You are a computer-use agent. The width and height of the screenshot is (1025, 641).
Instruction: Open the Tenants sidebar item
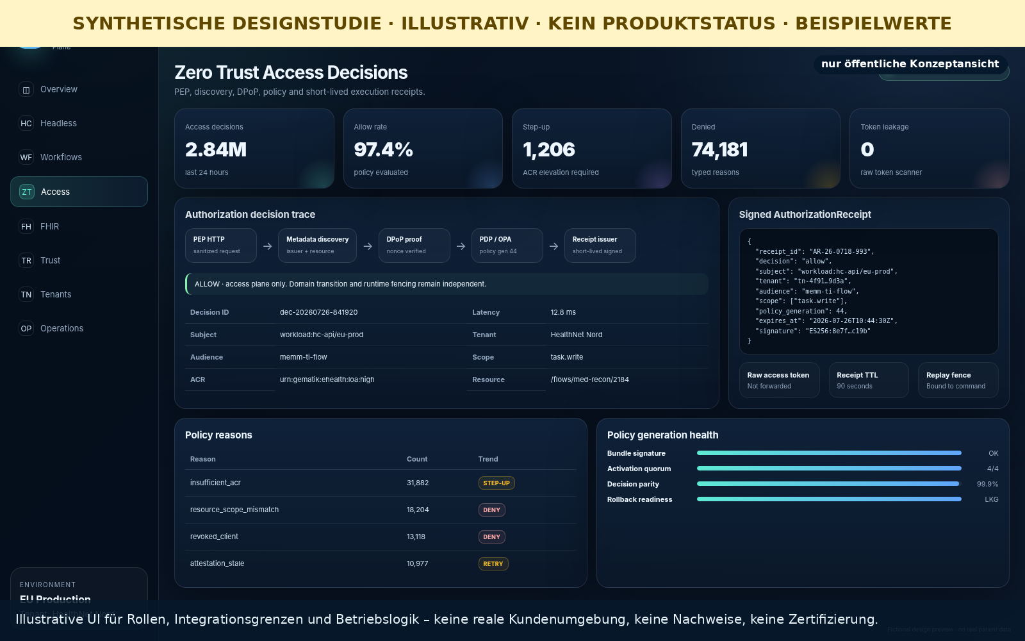[x=79, y=294]
